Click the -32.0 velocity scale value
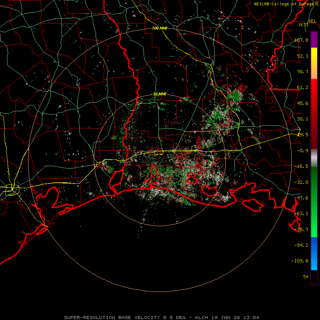The height and width of the screenshot is (320, 320). (301, 182)
